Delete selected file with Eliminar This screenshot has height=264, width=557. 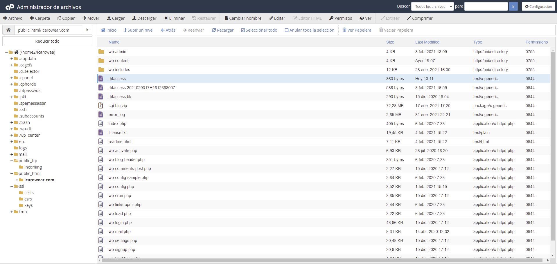(174, 18)
